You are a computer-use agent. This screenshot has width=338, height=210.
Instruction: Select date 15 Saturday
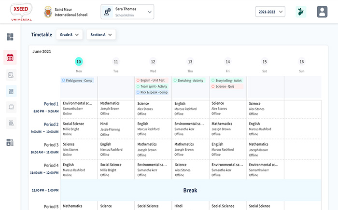pyautogui.click(x=265, y=62)
